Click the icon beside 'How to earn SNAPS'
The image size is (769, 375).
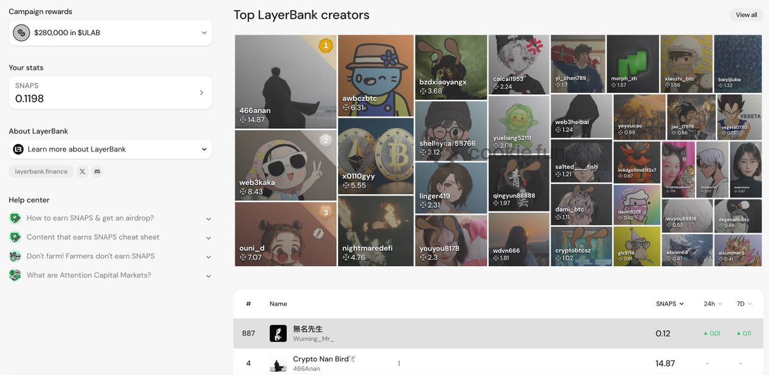(15, 218)
